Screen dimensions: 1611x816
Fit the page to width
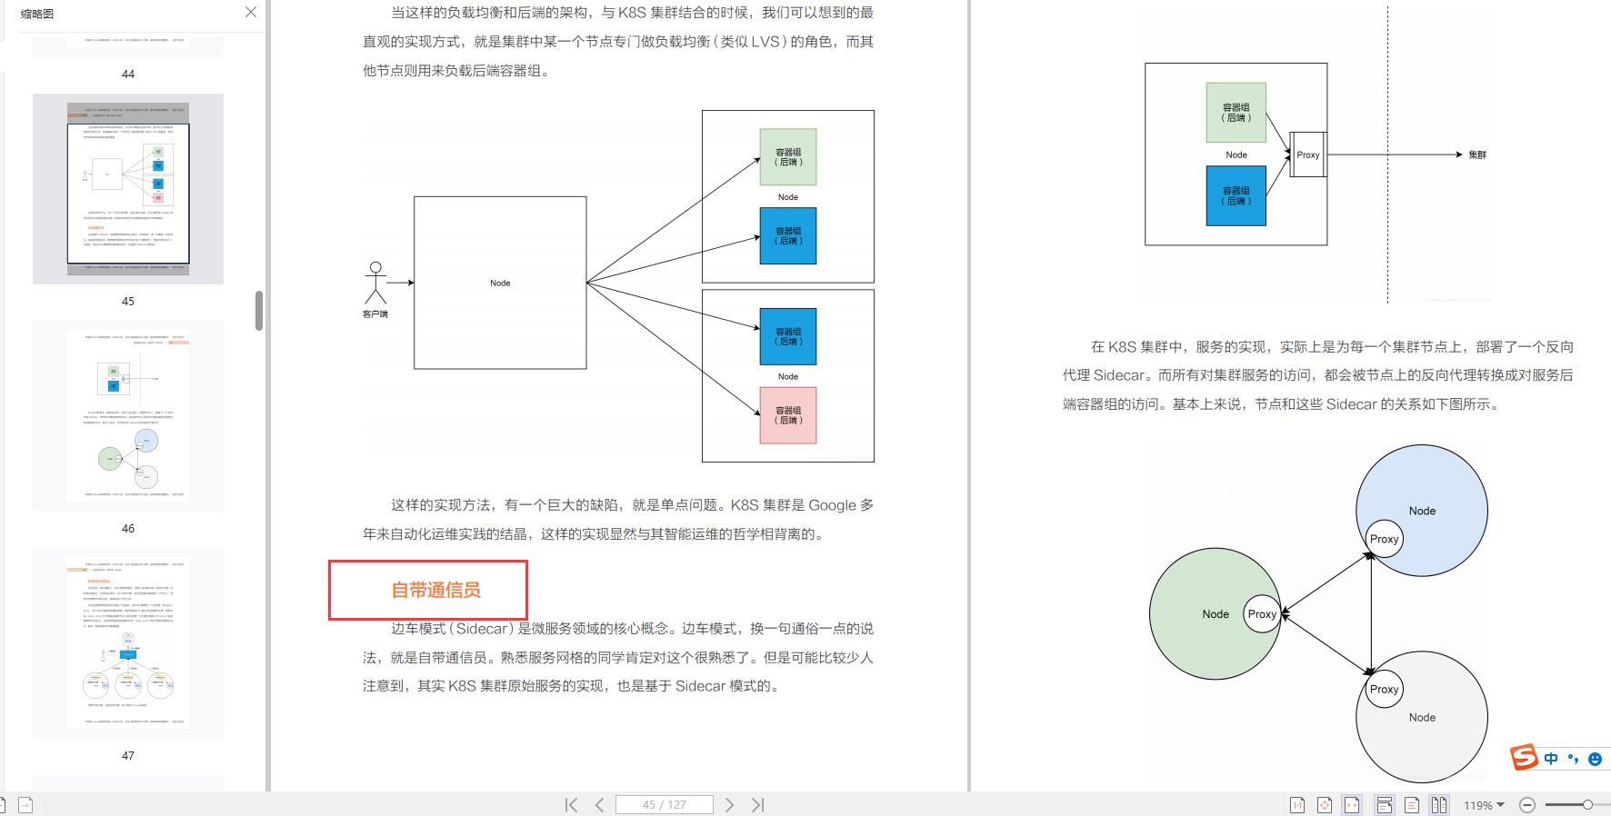[1352, 805]
